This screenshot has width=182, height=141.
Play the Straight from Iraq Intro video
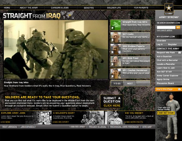click(130, 25)
